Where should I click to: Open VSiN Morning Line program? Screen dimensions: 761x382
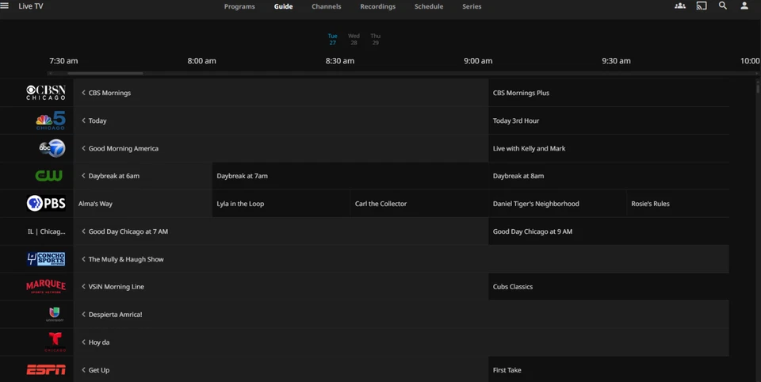tap(281, 286)
